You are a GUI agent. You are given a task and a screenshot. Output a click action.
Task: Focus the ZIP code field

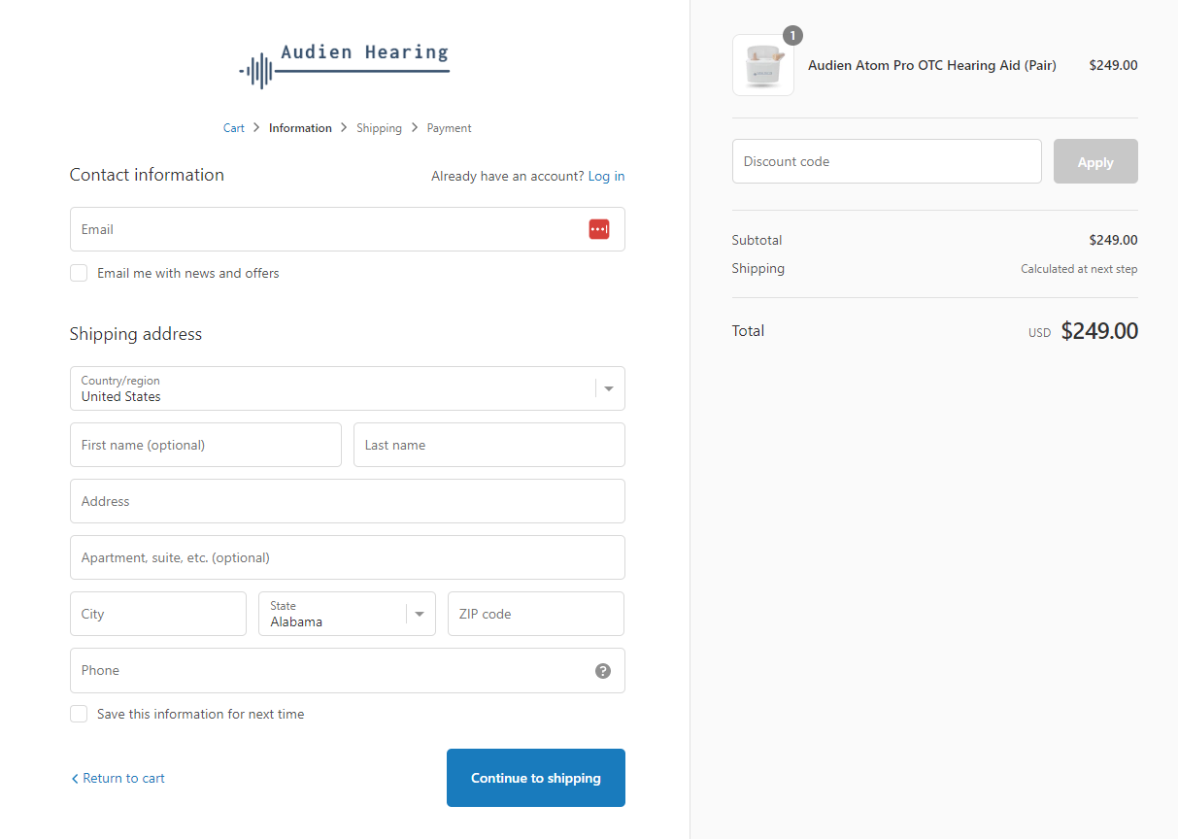(x=535, y=614)
